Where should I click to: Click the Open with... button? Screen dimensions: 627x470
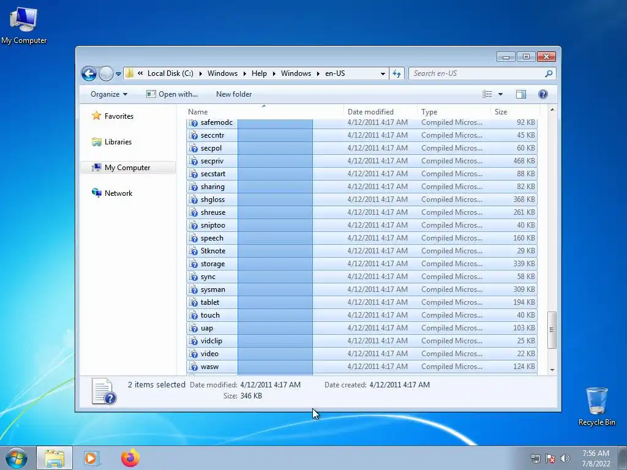point(172,94)
